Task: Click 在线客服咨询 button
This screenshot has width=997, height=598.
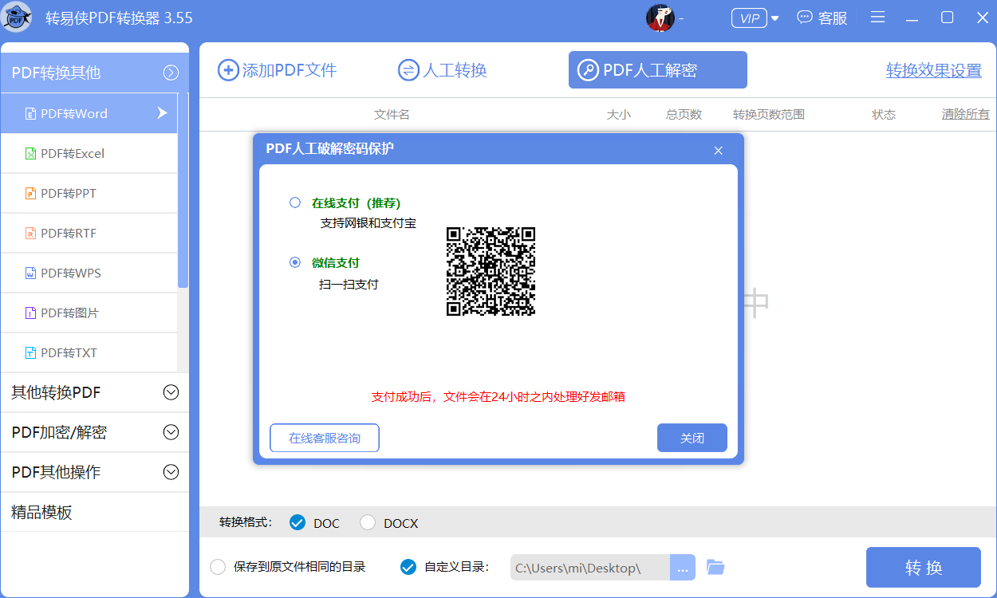Action: (x=325, y=438)
